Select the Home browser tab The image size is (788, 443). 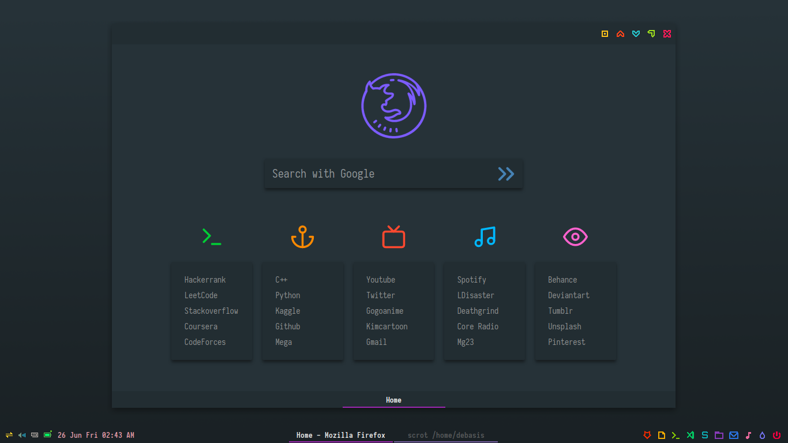(x=393, y=400)
